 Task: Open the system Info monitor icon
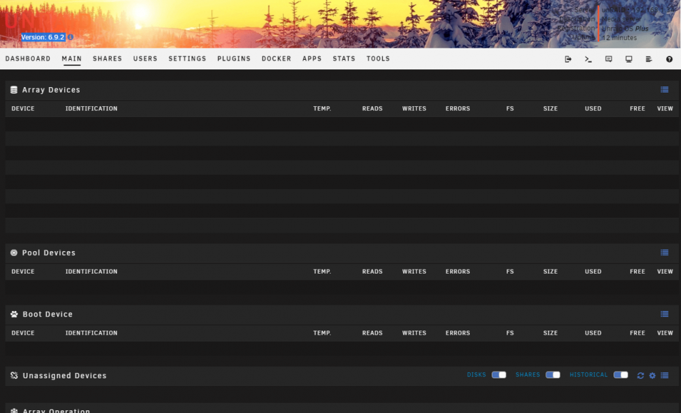(x=629, y=59)
